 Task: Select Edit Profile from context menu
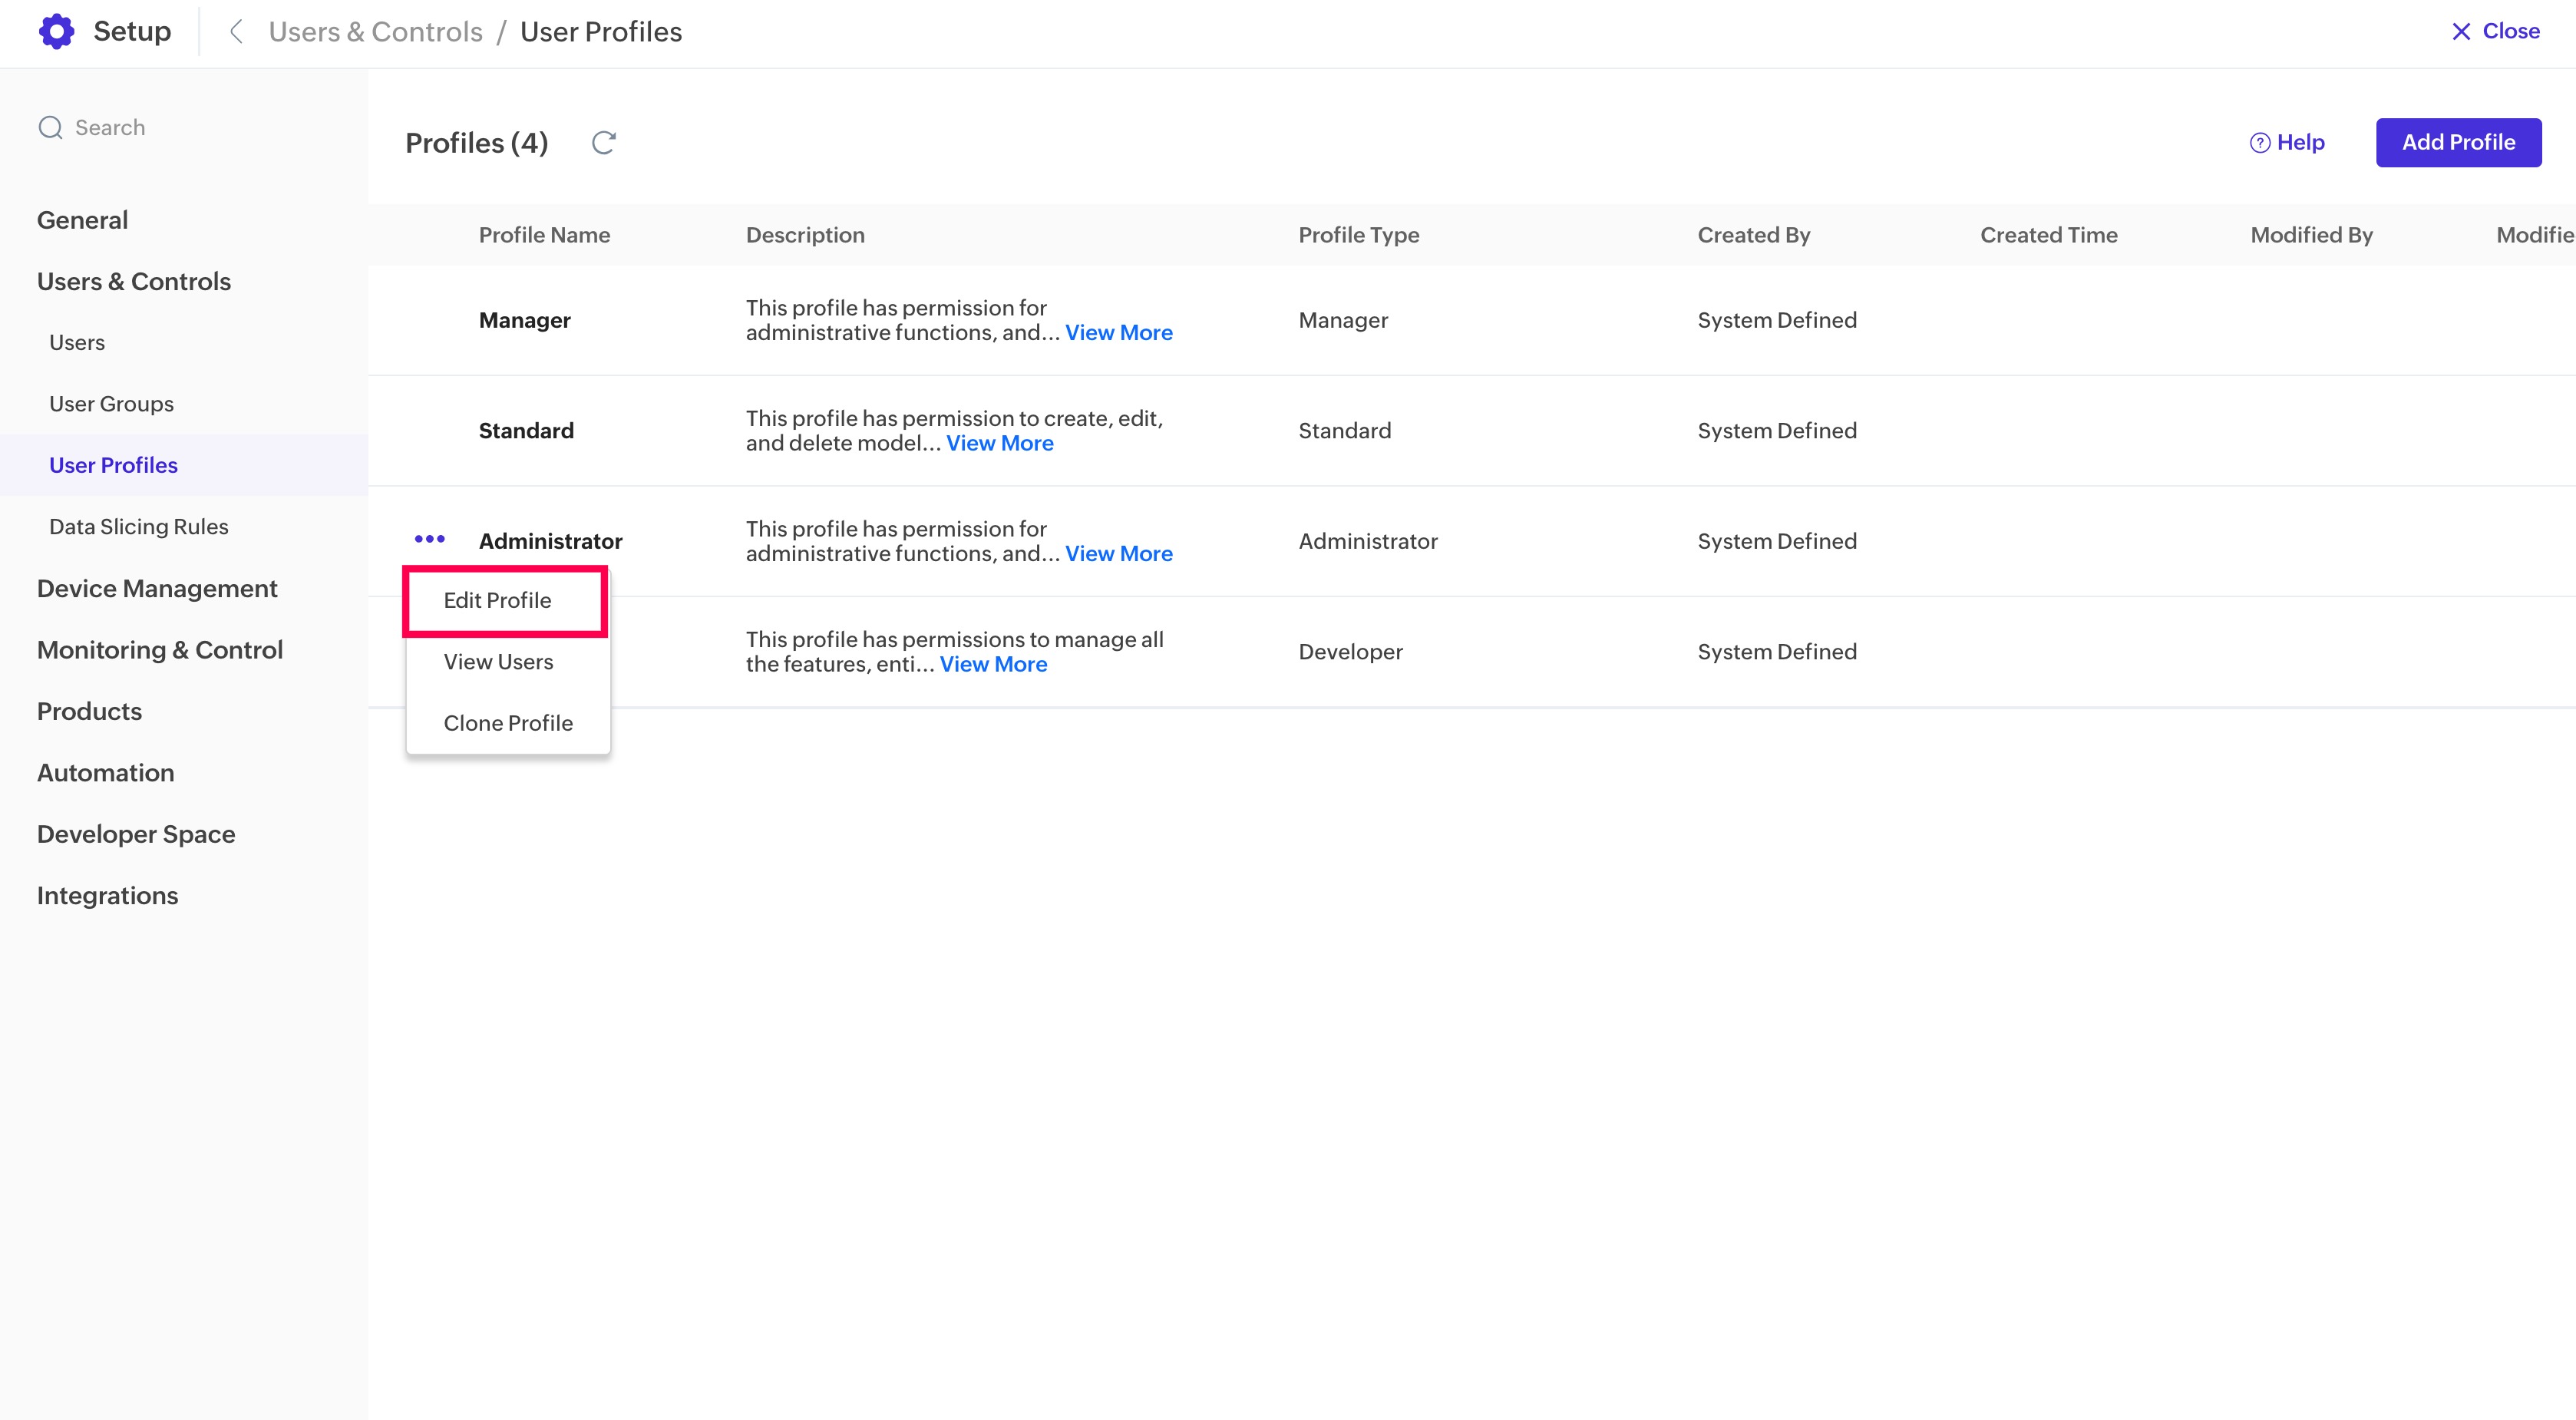coord(497,600)
